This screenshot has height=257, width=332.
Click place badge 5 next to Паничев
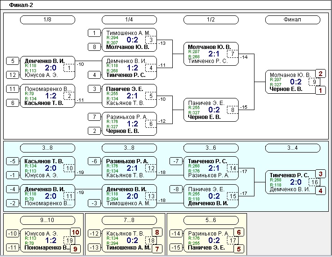tap(239, 249)
